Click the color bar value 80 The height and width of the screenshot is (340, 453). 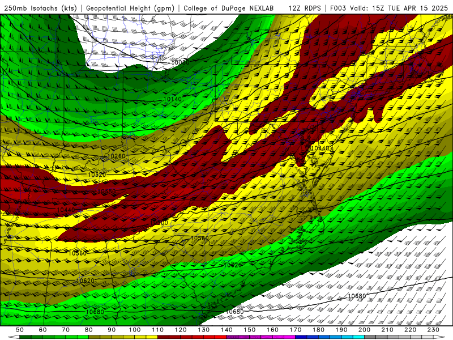tap(89, 330)
